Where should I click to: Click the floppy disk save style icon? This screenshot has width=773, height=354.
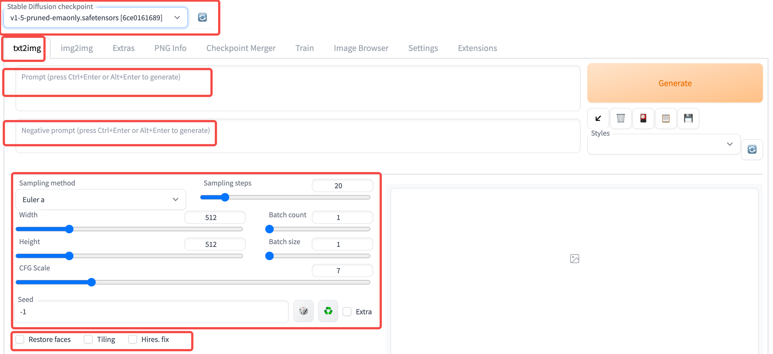688,118
